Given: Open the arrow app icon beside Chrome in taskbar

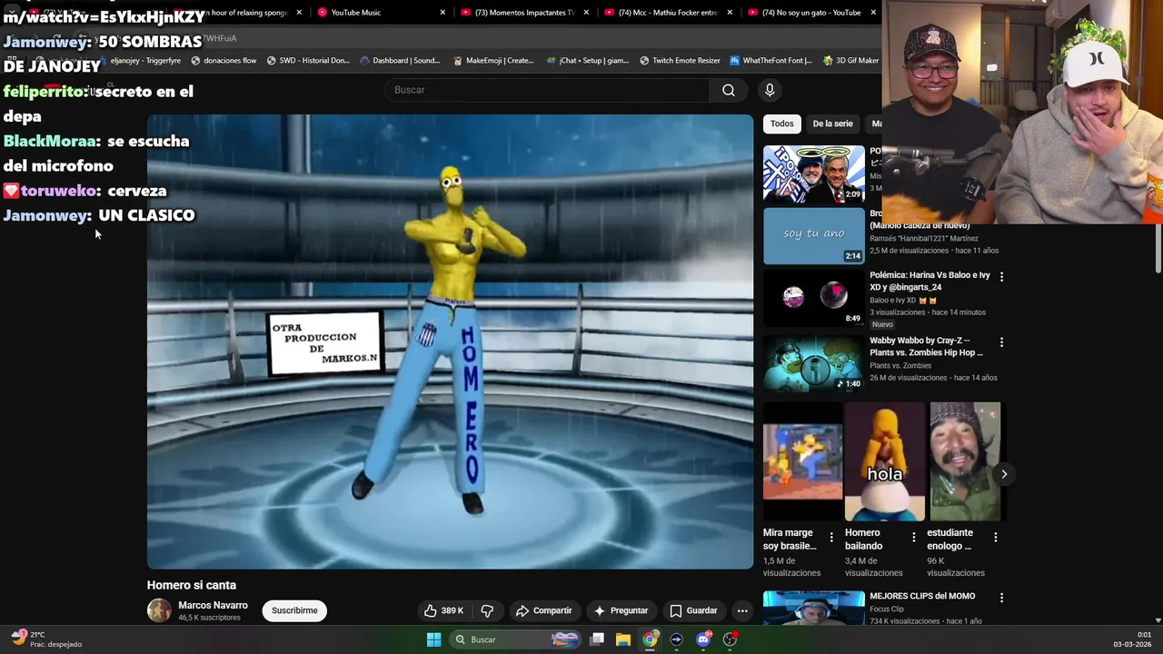Looking at the screenshot, I should tap(676, 639).
